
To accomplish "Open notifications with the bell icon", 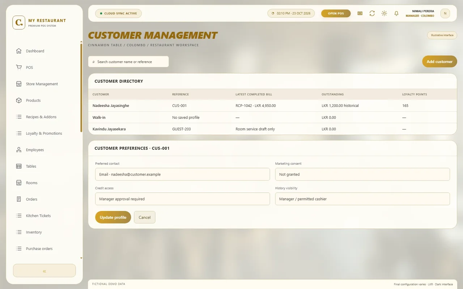I will point(396,13).
